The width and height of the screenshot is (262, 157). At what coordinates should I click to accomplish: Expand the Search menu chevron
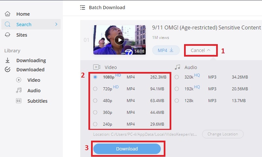(x=56, y=24)
